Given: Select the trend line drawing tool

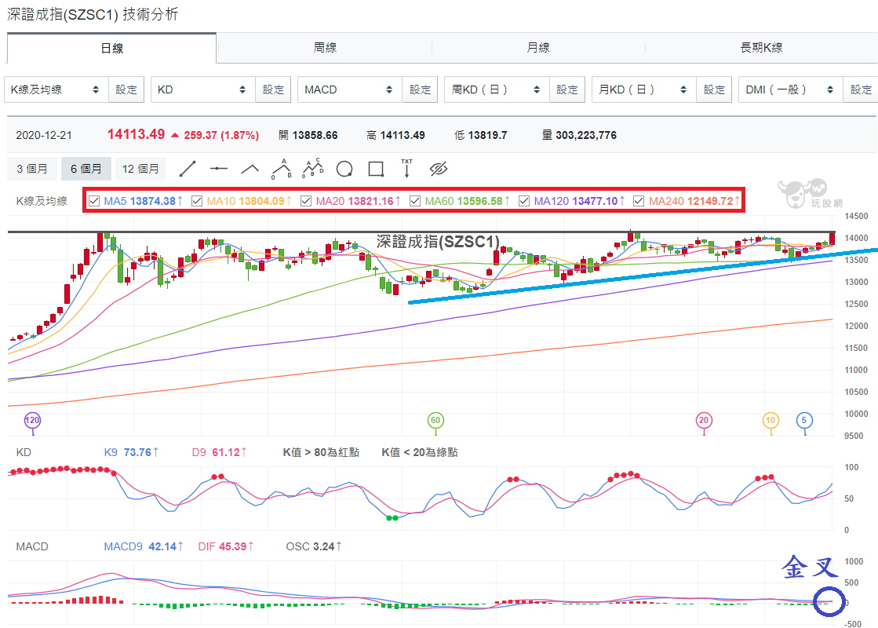Looking at the screenshot, I should tap(187, 169).
